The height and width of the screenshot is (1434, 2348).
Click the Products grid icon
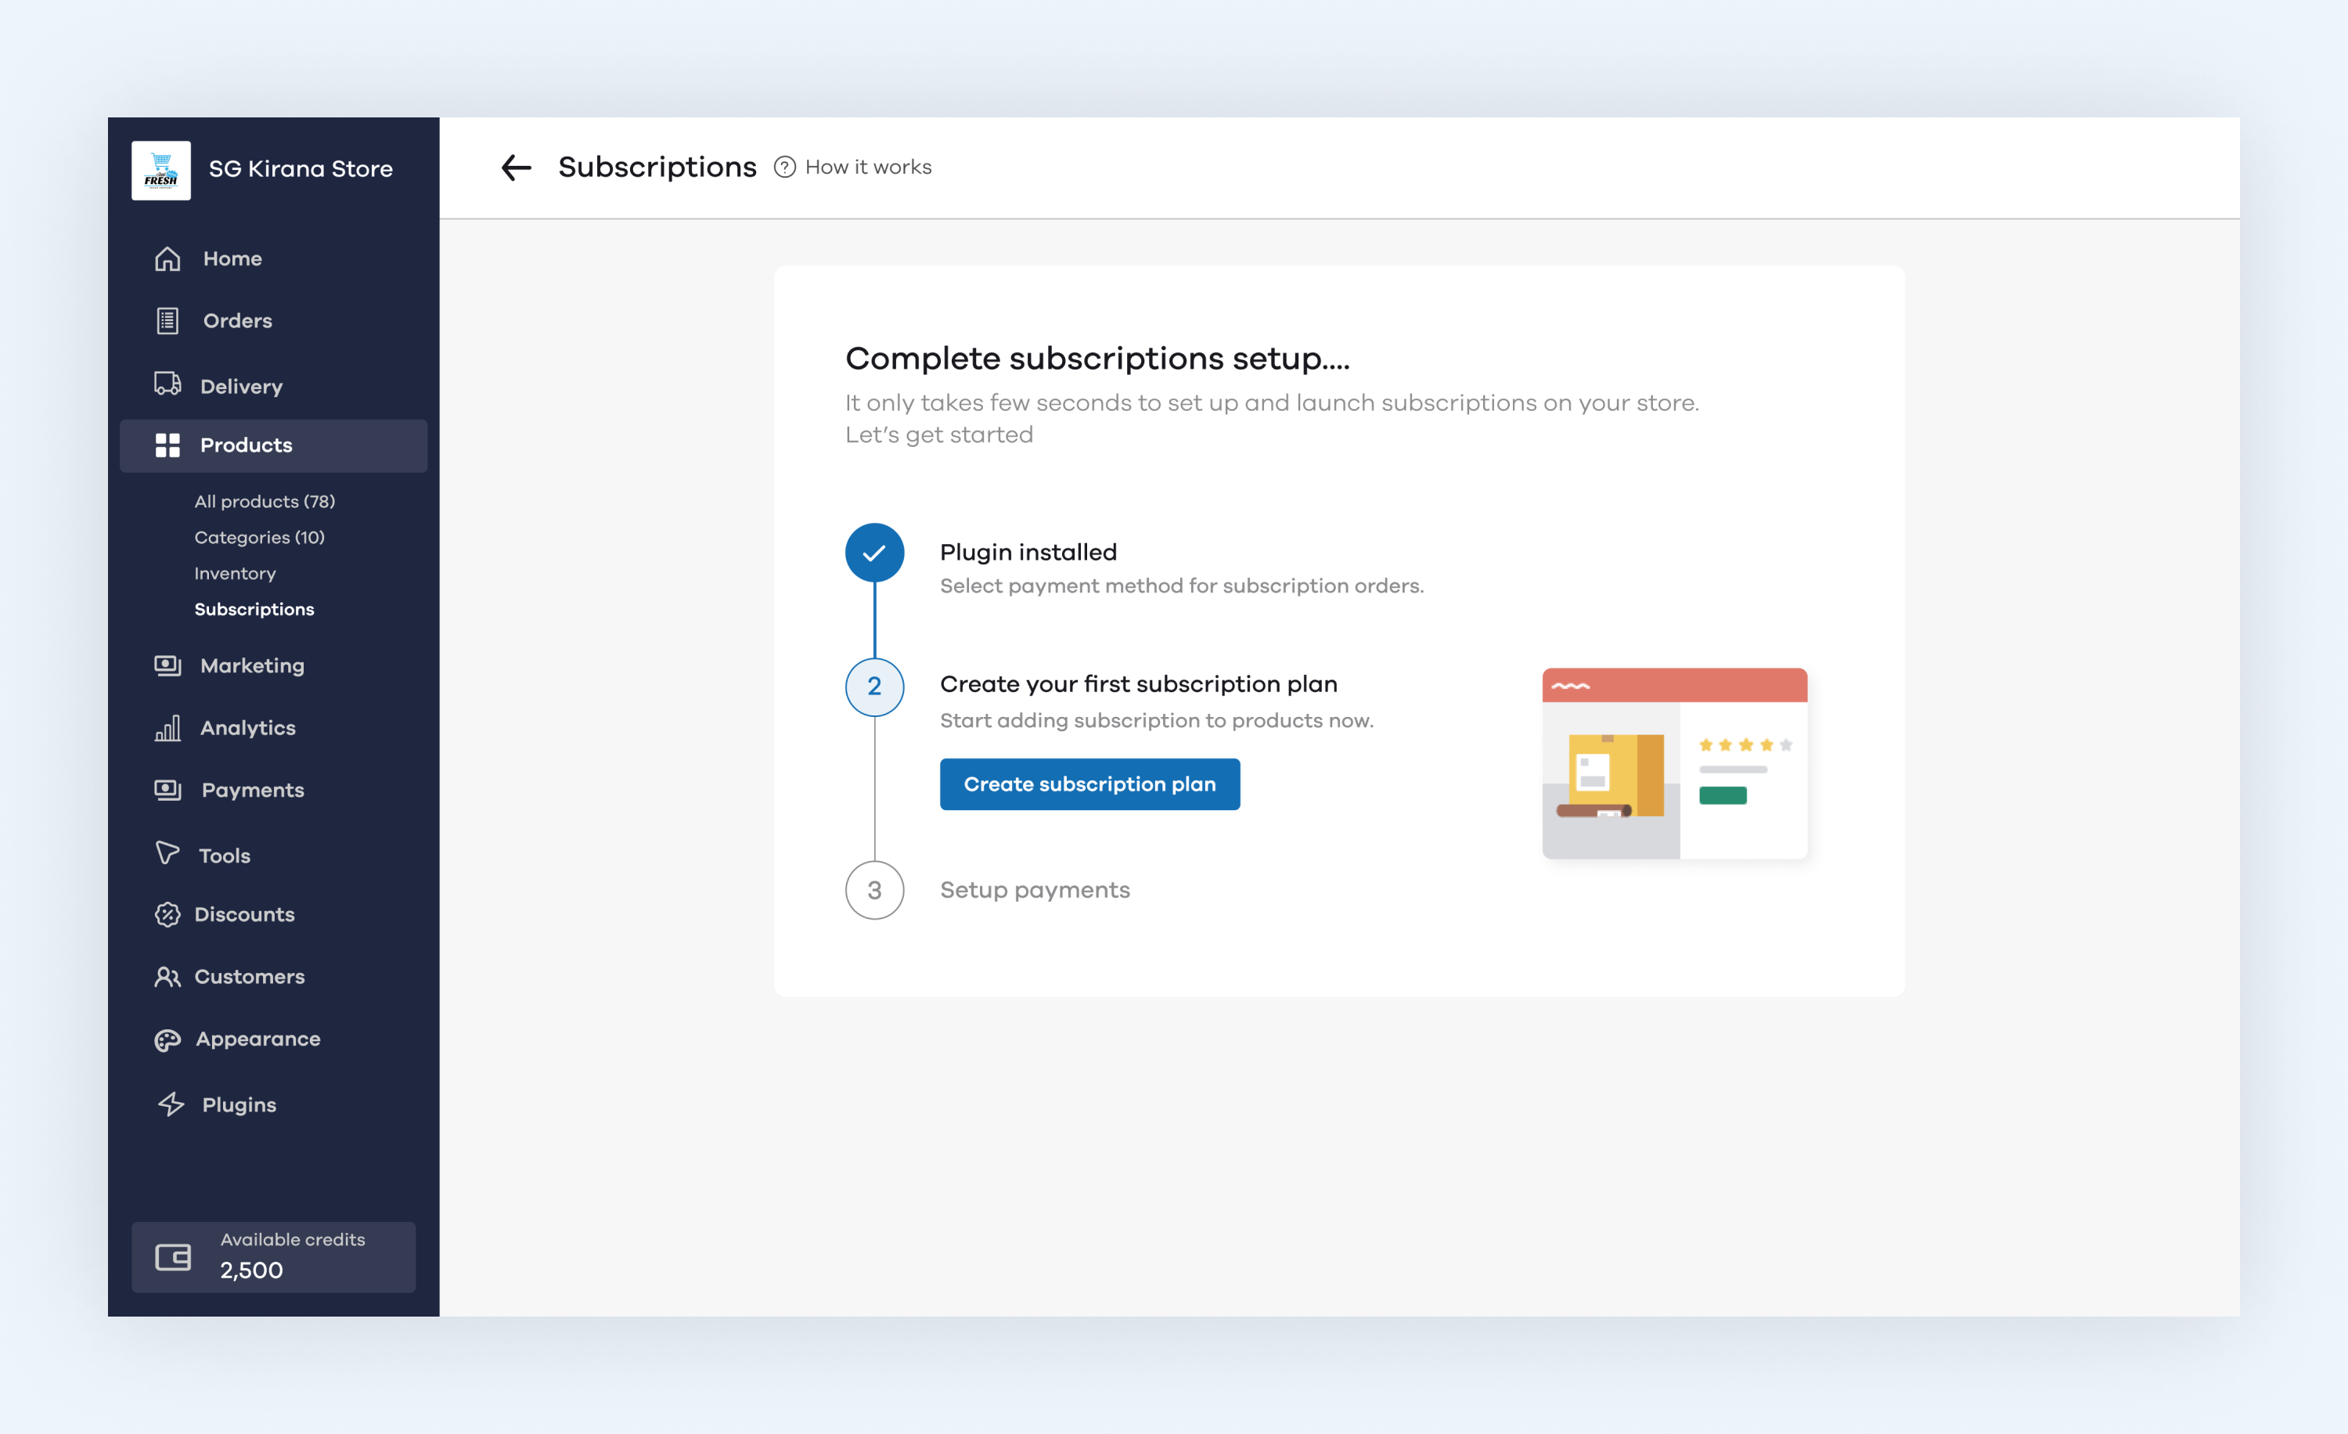click(x=167, y=445)
